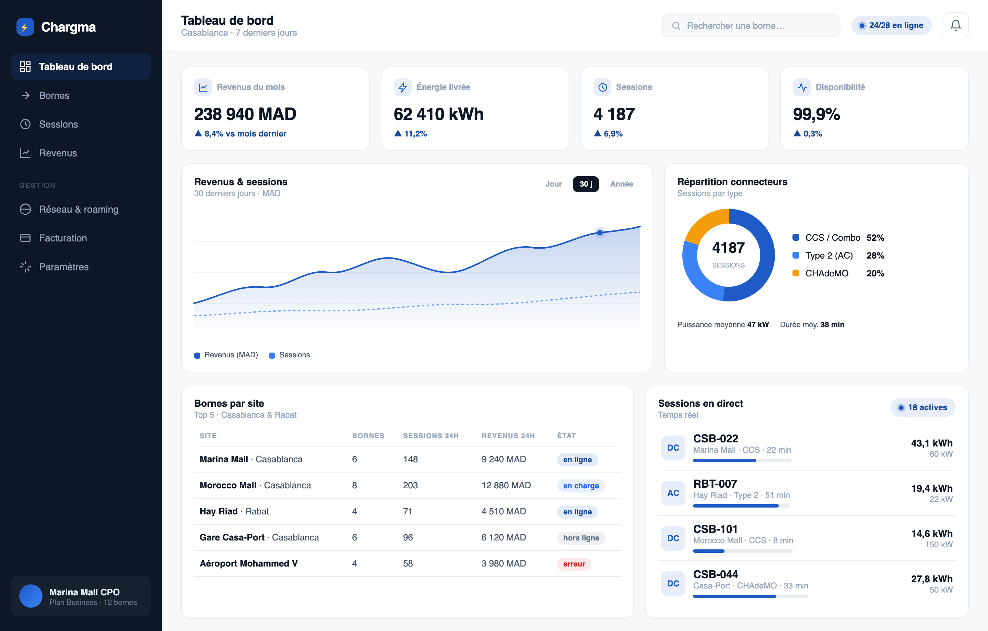The image size is (988, 631).
Task: Click the 62 410 kWh energy value
Action: click(x=439, y=114)
